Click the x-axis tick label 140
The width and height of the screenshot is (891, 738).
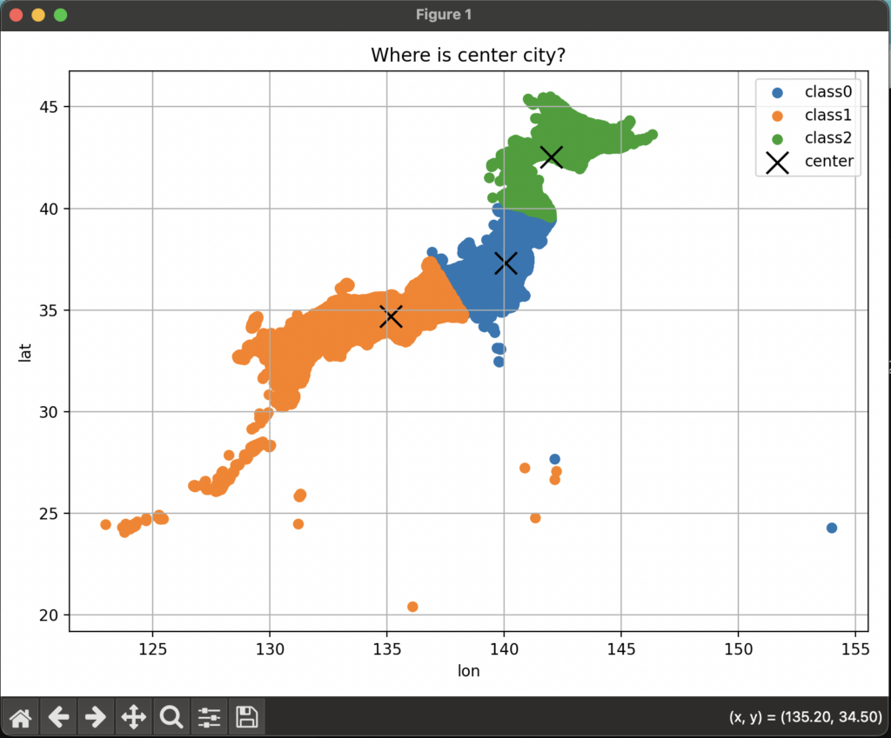[x=504, y=648]
